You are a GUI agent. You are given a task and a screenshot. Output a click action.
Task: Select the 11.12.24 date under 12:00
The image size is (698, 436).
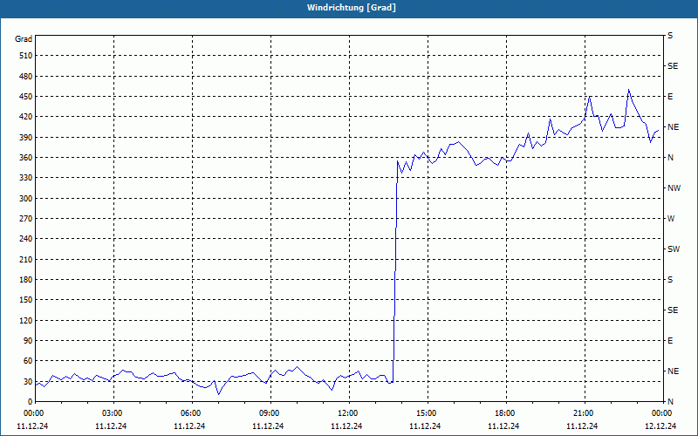point(346,426)
